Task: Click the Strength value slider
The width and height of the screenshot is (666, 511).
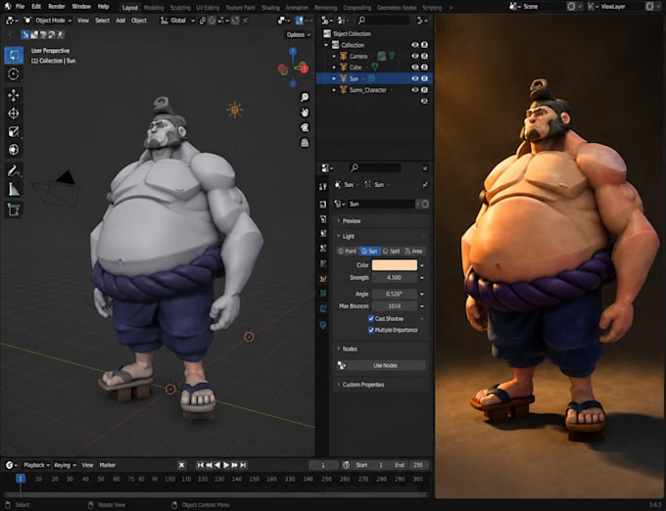Action: click(395, 278)
